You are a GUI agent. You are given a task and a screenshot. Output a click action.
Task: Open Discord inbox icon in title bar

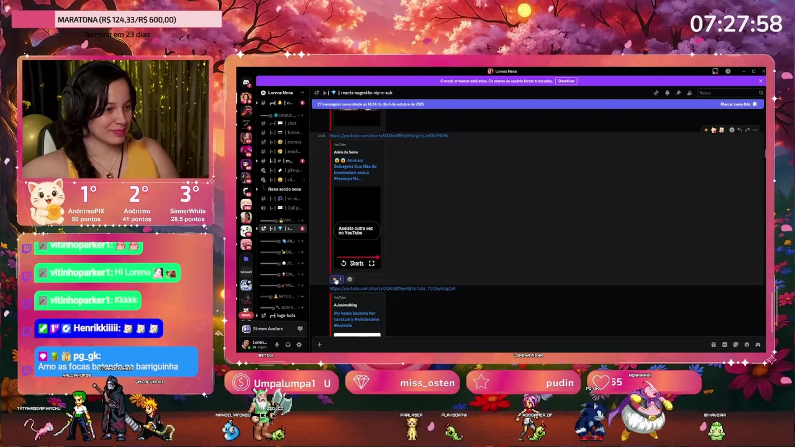pos(715,71)
